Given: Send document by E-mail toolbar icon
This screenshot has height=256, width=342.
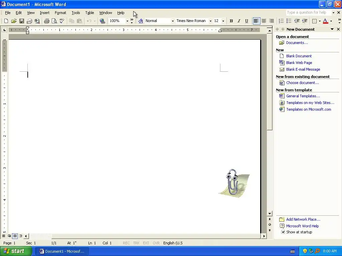Looking at the screenshot, I should [x=29, y=21].
